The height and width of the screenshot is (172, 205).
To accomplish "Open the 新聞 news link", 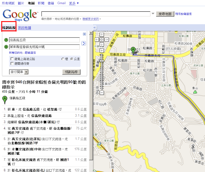I will click(x=41, y=3).
